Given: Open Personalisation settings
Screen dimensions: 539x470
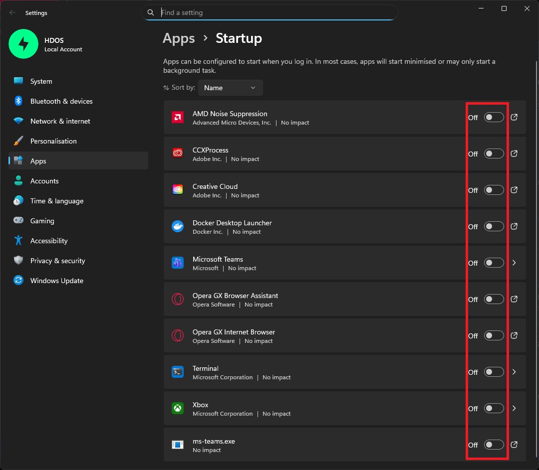Looking at the screenshot, I should coord(78,141).
